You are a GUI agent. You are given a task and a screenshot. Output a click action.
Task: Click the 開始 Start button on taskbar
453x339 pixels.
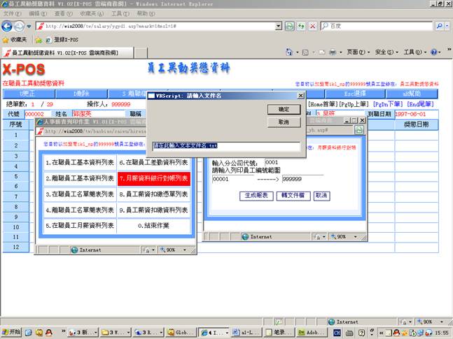[12, 333]
